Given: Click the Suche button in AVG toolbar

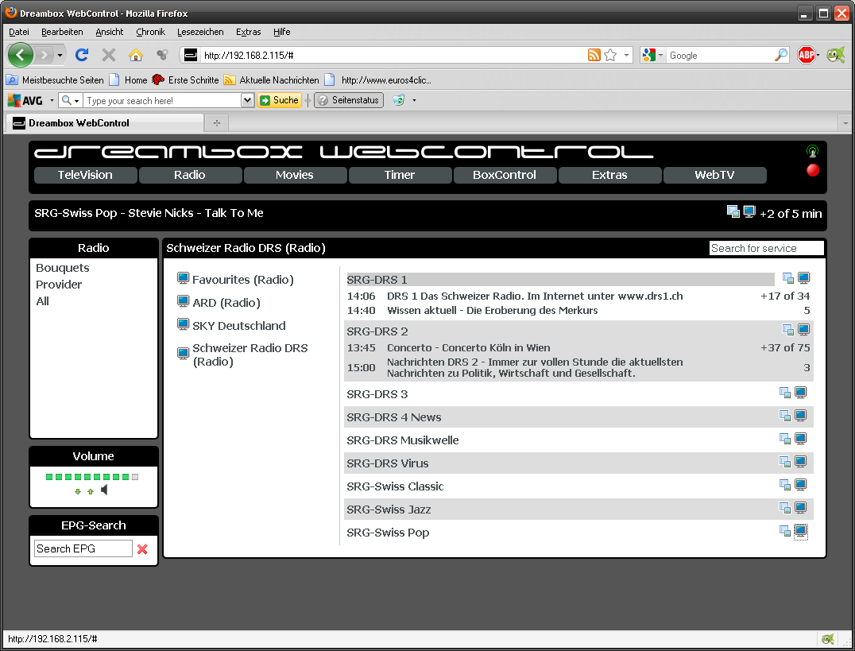Looking at the screenshot, I should click(x=279, y=100).
